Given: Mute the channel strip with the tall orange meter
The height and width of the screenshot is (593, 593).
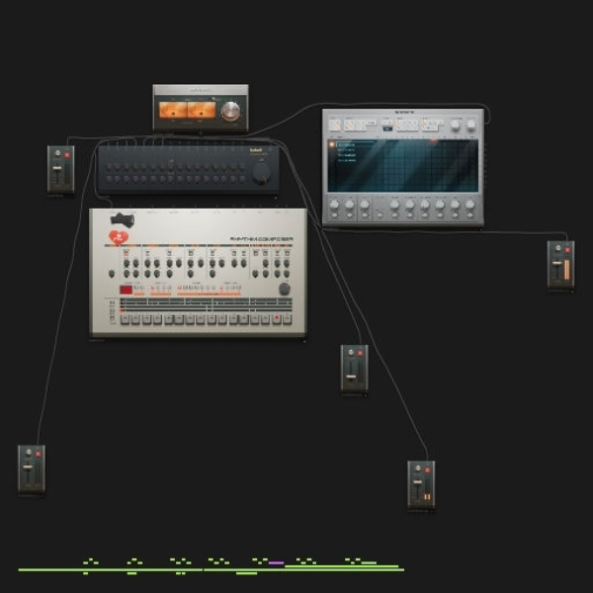Looking at the screenshot, I should pos(567,250).
